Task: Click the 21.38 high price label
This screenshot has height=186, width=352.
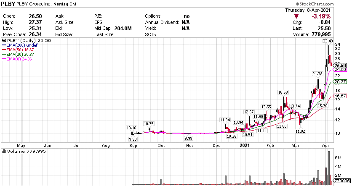Action: coord(317,73)
